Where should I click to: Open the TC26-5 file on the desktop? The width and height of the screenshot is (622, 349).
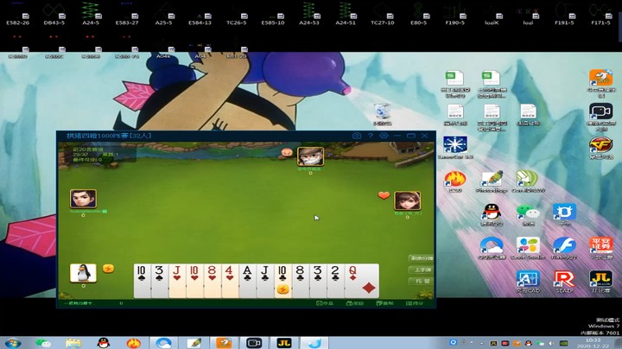tap(237, 14)
